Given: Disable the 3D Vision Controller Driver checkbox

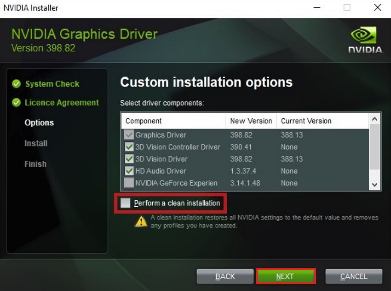Looking at the screenshot, I should (129, 147).
